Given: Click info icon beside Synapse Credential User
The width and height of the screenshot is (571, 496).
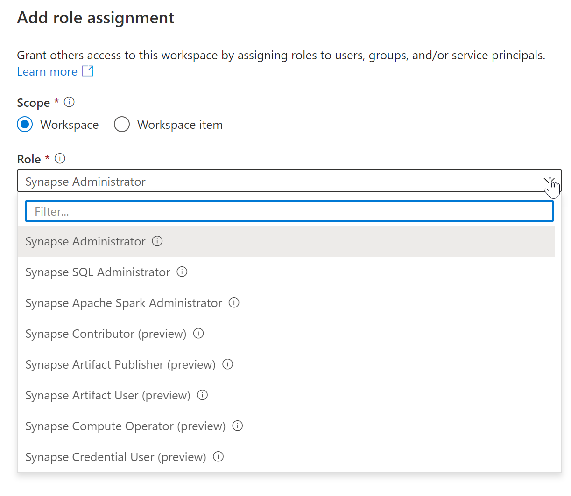Looking at the screenshot, I should click(218, 457).
